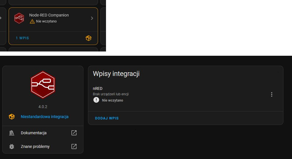Expand the cut-off card chevron left of Node-RED Companion
This screenshot has height=159, width=292.
1,18
